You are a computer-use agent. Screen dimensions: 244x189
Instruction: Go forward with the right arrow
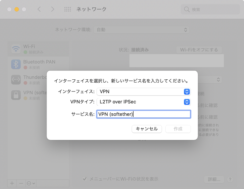click(x=53, y=9)
